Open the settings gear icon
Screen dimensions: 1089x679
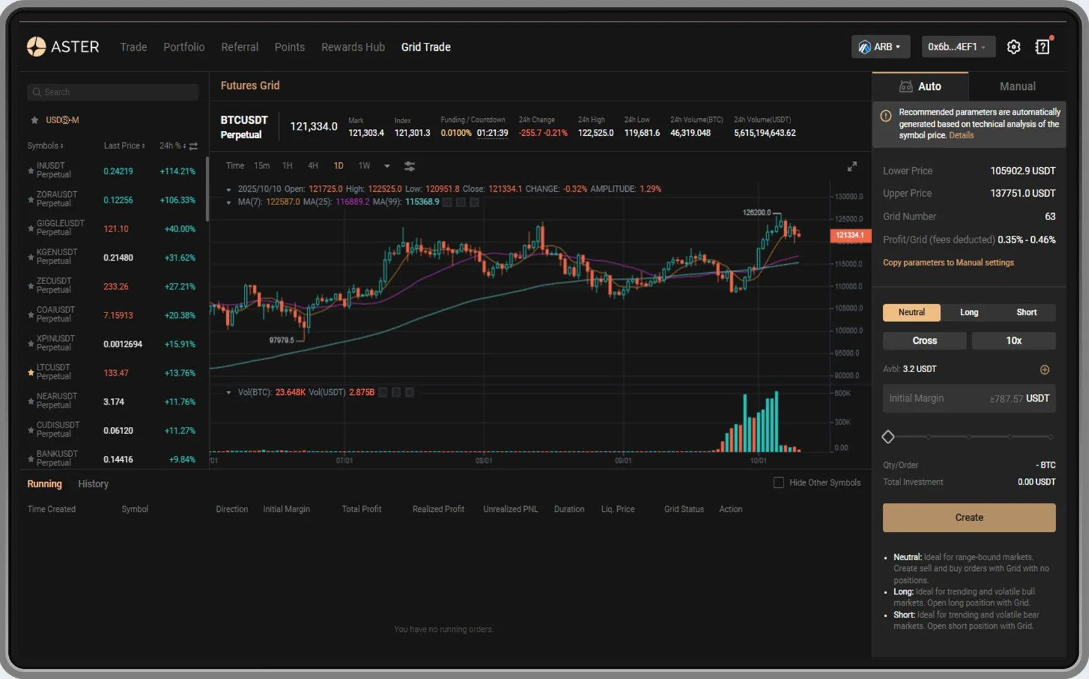1013,47
